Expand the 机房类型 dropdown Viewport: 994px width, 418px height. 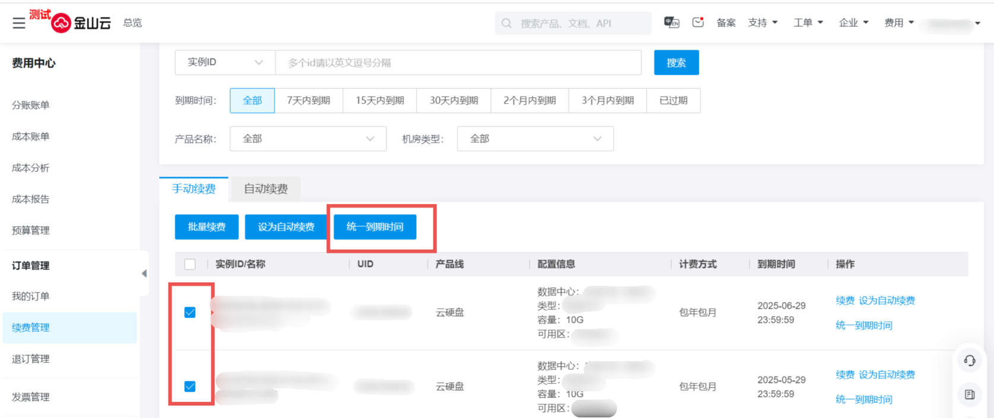click(x=535, y=139)
